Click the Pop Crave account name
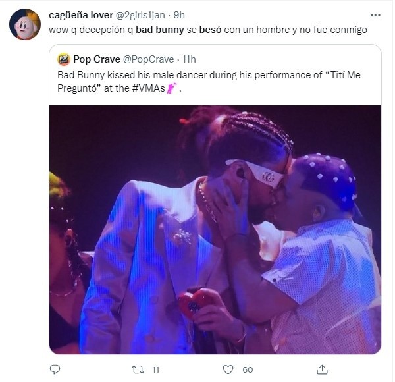The width and height of the screenshot is (395, 382). pyautogui.click(x=97, y=59)
